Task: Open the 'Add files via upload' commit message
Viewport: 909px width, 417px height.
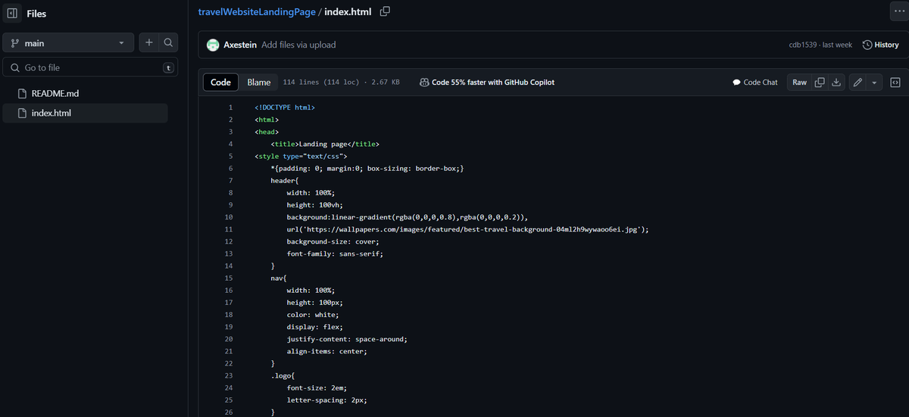Action: point(298,45)
